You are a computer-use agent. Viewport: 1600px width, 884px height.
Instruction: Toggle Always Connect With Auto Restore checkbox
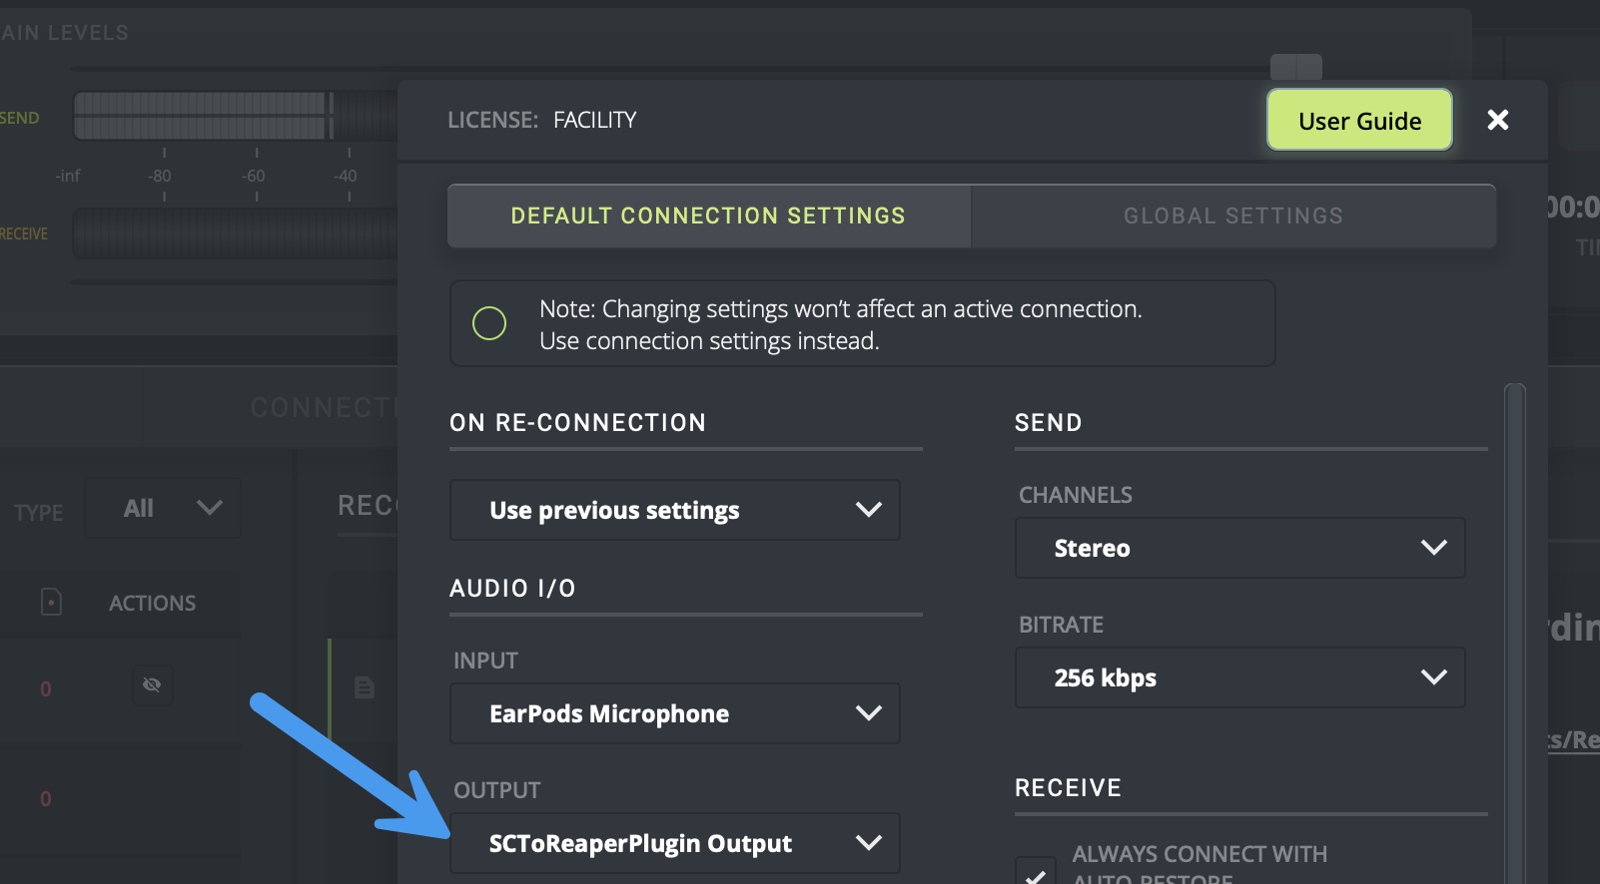(x=1036, y=872)
